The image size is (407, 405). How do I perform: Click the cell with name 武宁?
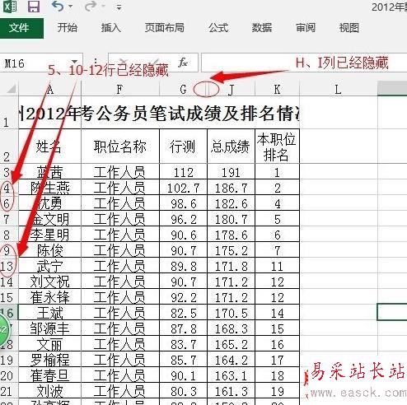(x=49, y=266)
